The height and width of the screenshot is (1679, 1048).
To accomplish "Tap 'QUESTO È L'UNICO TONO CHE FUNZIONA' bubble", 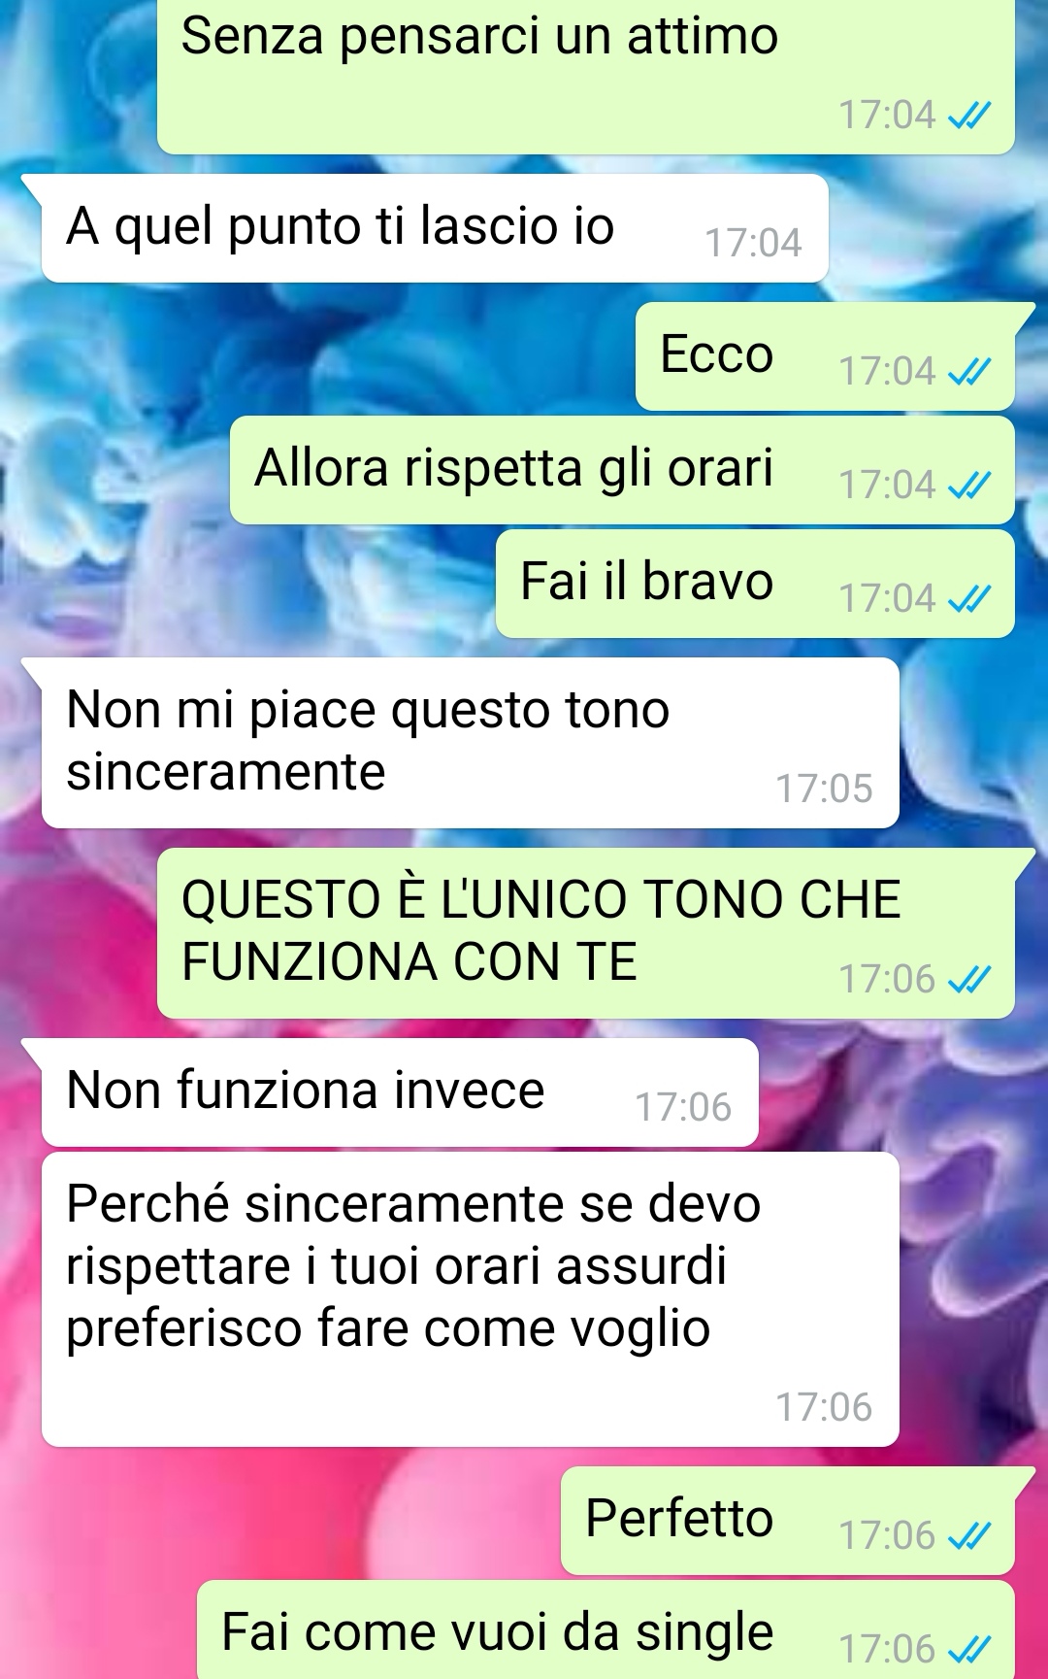I will 586,933.
